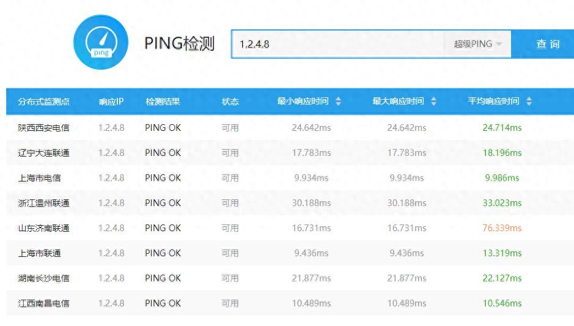Click the 检测结果 column header

tap(163, 102)
